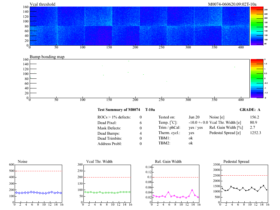Viewport: 280px width, 210px height.
Task: Click the Vcal threshold heat map title
Action: pyautogui.click(x=42, y=4)
